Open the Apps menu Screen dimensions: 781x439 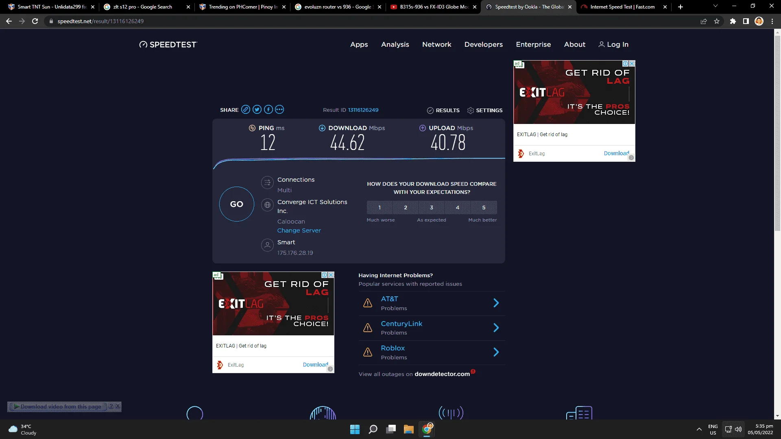coord(359,45)
